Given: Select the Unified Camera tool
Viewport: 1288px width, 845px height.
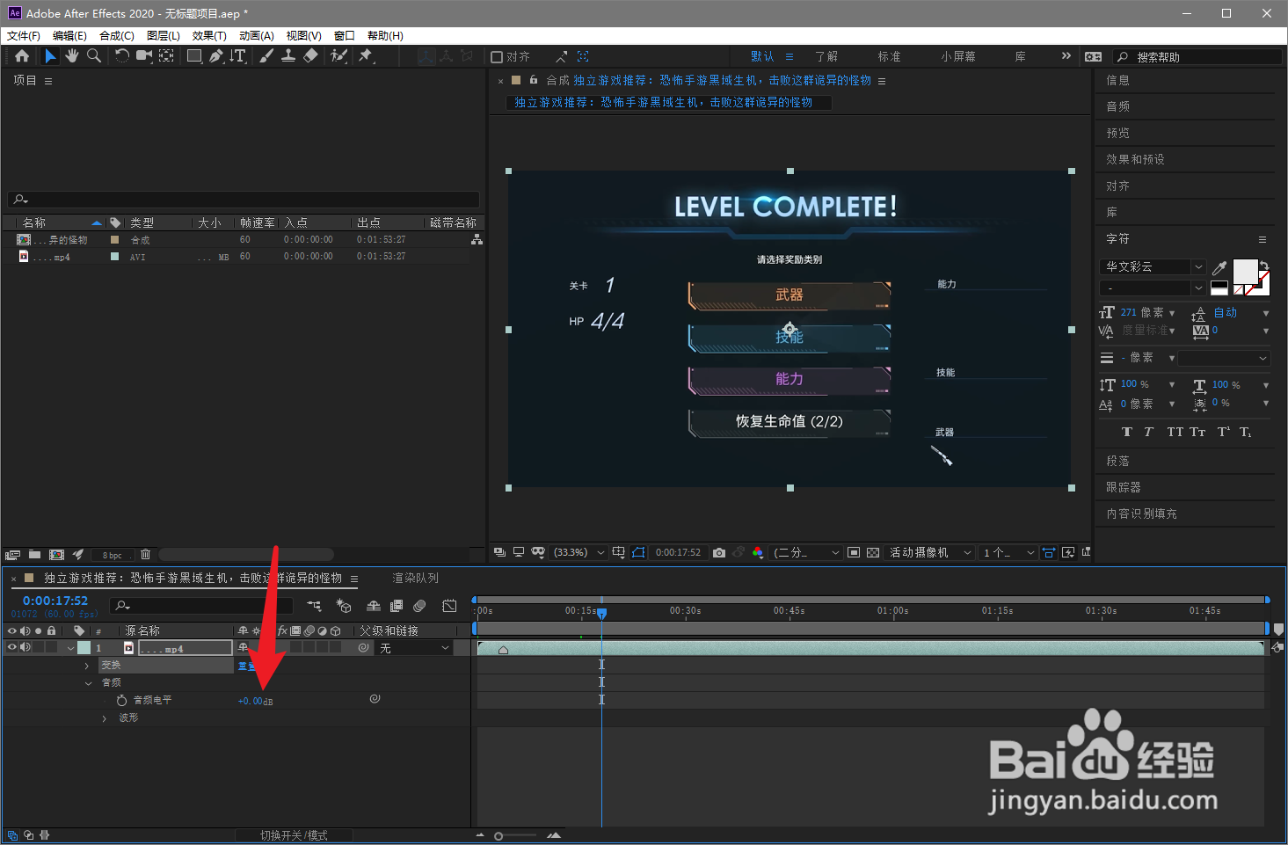Looking at the screenshot, I should tap(144, 56).
